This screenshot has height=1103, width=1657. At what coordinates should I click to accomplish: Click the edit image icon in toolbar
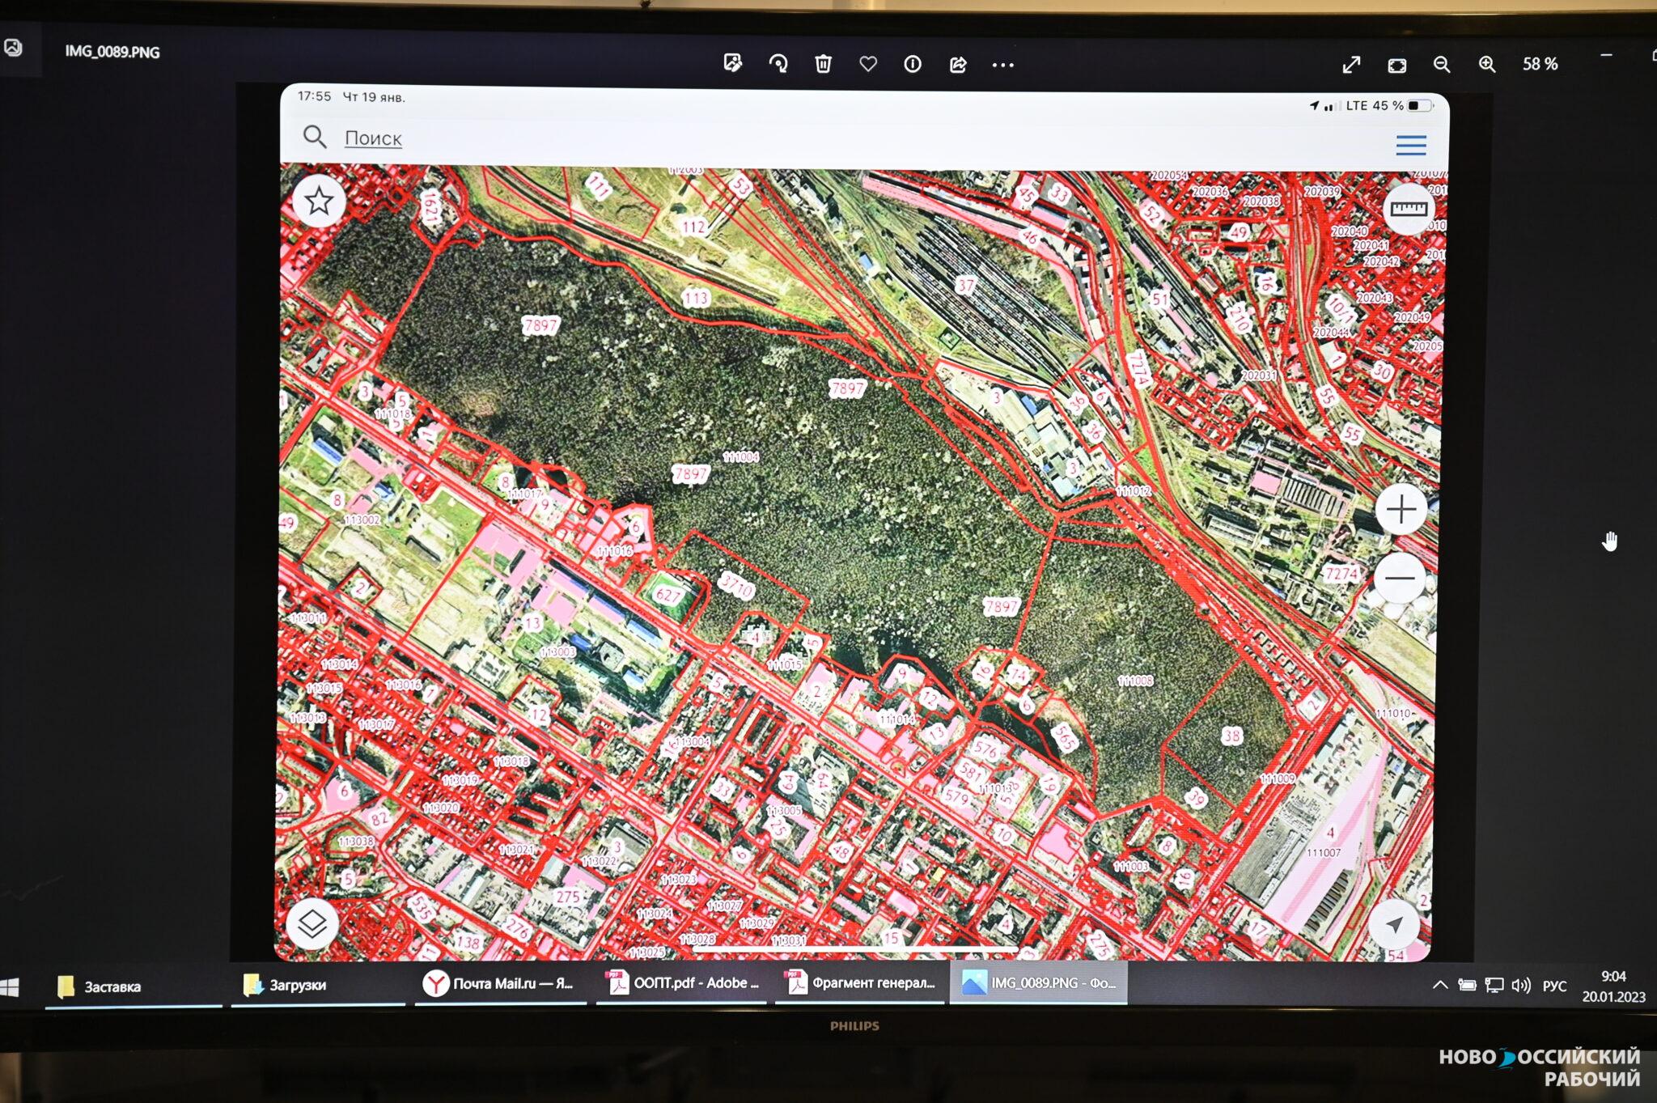coord(733,63)
